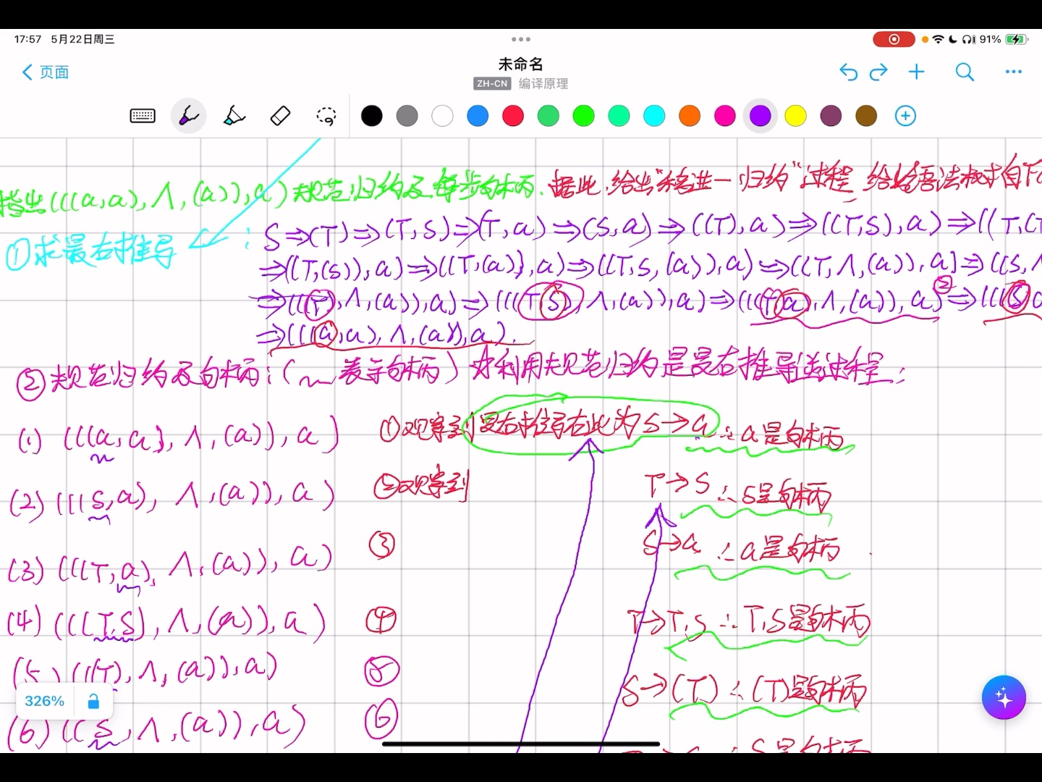Redo the last undone stroke
Viewport: 1042px width, 782px height.
878,72
